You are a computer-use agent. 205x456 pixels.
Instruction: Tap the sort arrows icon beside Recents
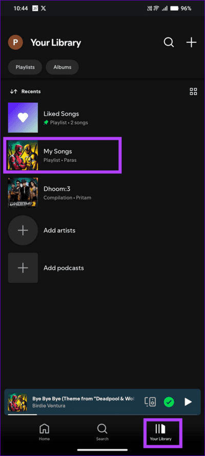point(14,92)
